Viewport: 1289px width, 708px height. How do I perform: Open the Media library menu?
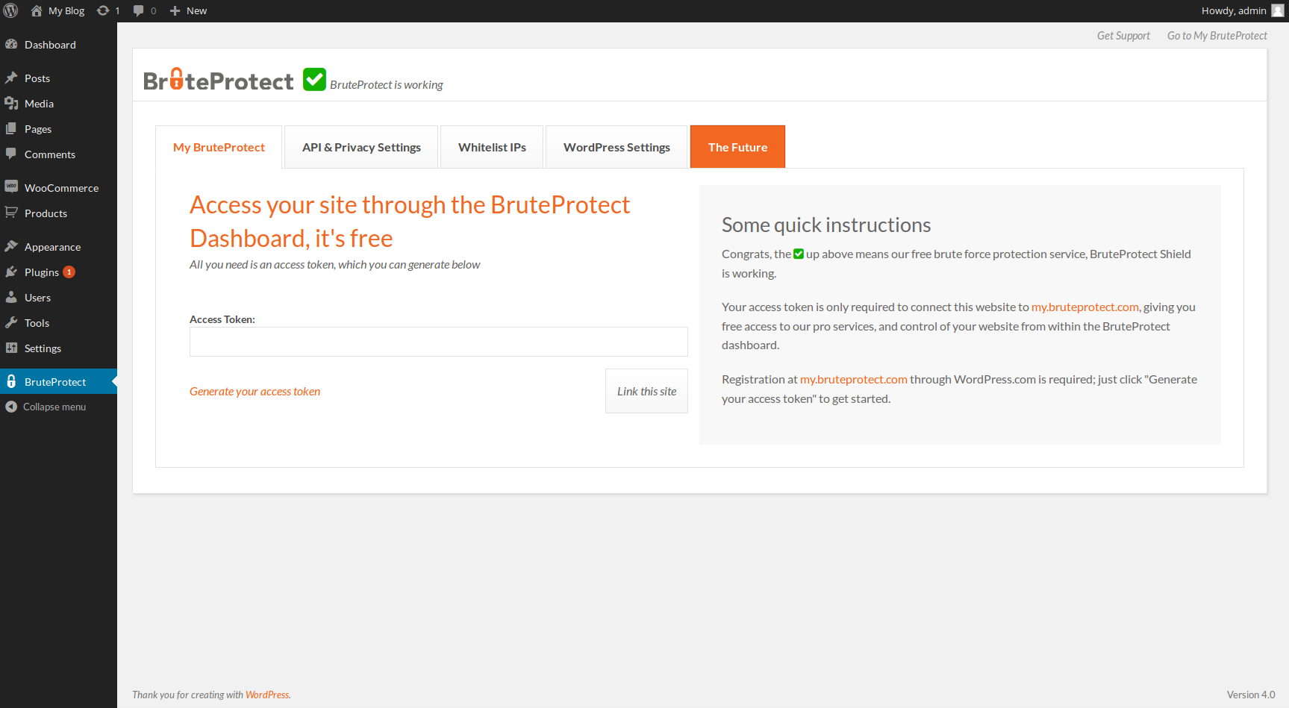click(58, 104)
